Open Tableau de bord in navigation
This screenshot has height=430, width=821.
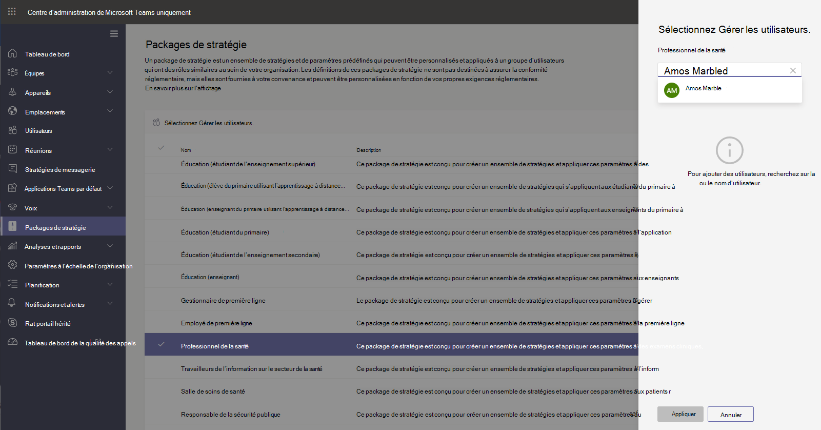(x=47, y=54)
